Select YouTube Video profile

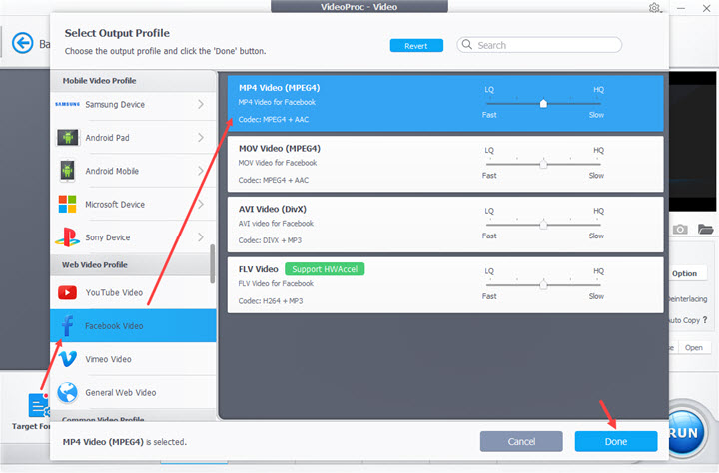point(133,292)
